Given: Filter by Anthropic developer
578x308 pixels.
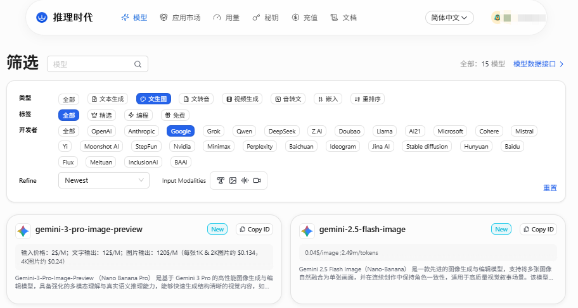Looking at the screenshot, I should coord(141,132).
